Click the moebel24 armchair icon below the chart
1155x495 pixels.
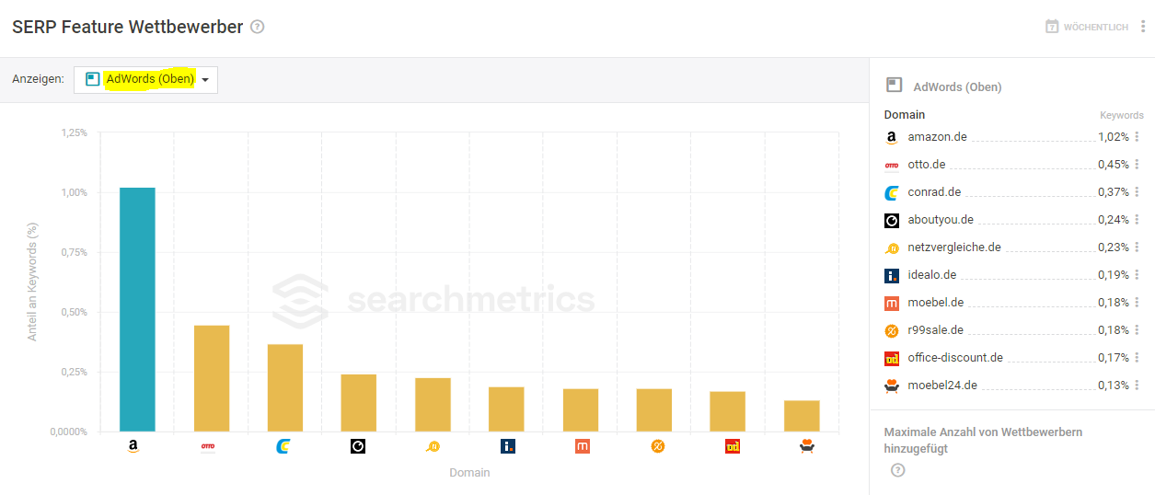coord(807,446)
